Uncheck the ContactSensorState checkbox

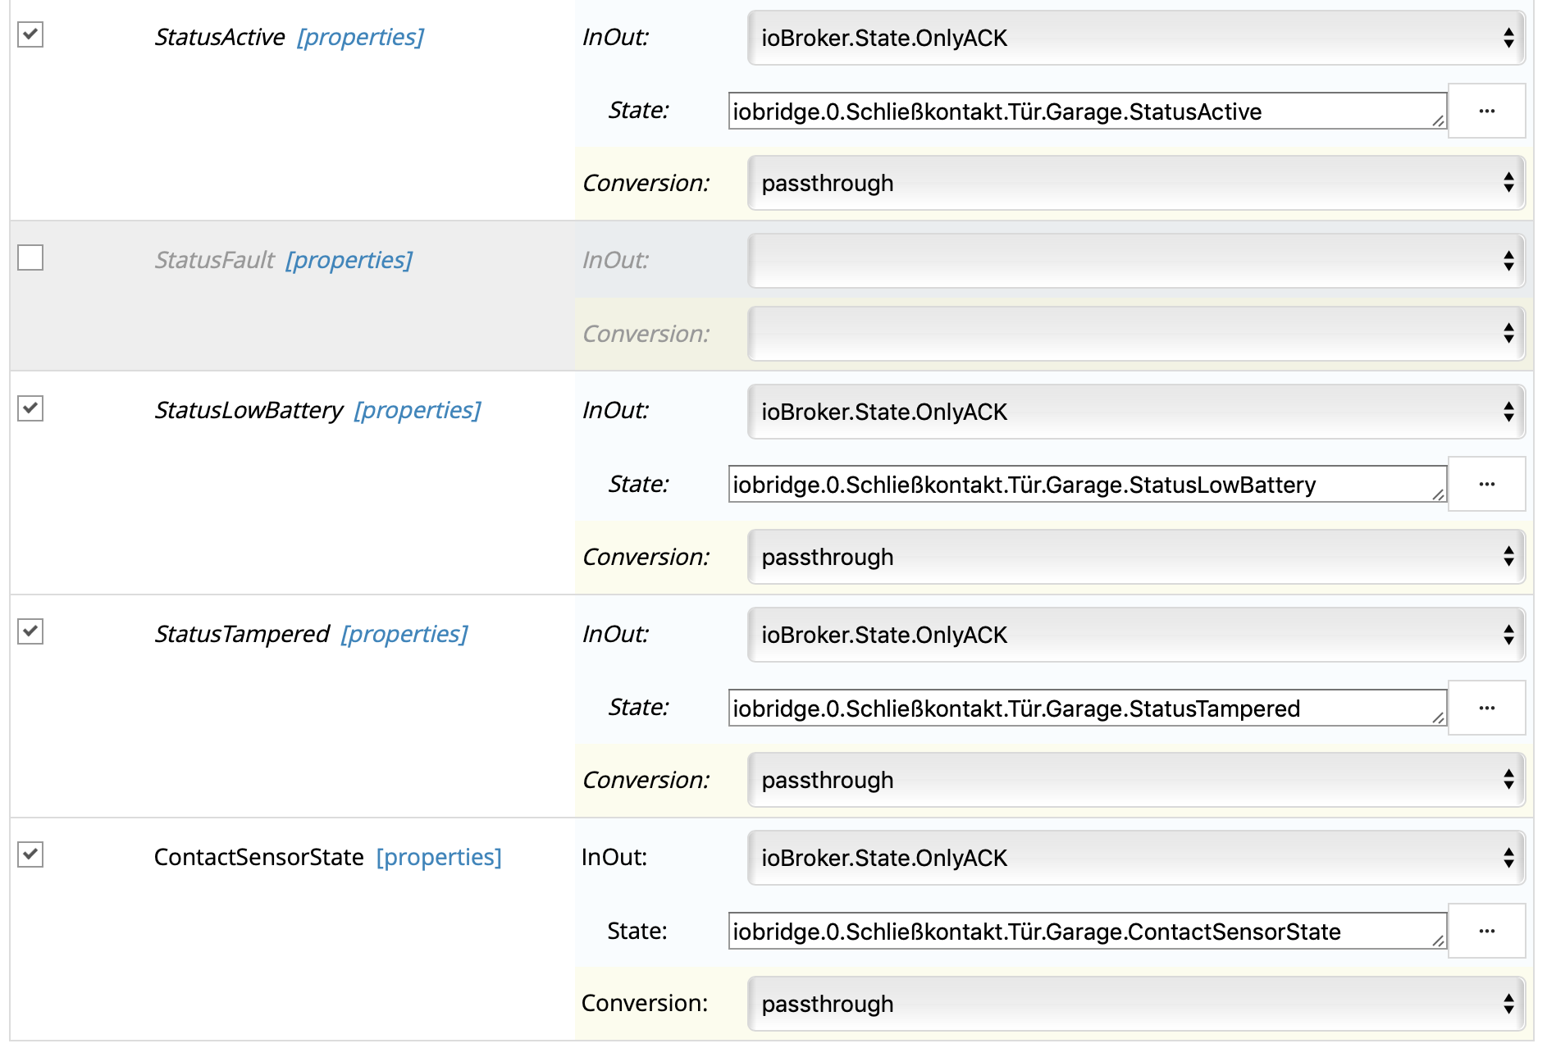(30, 855)
